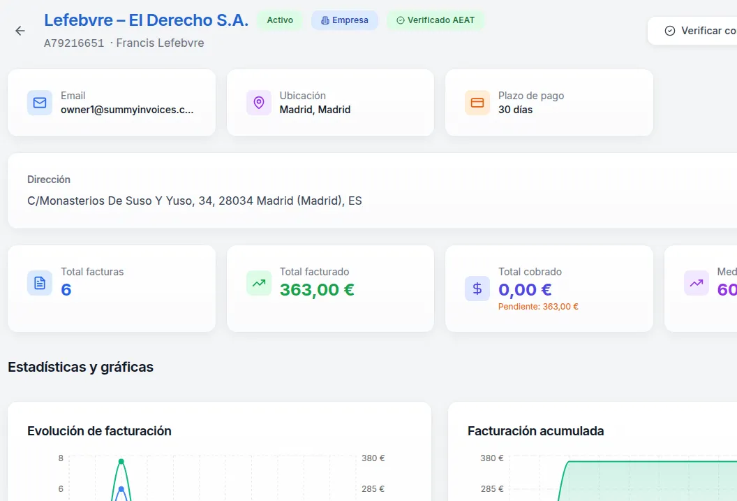
Task: Click the green peak in the evolution chart
Action: [121, 461]
